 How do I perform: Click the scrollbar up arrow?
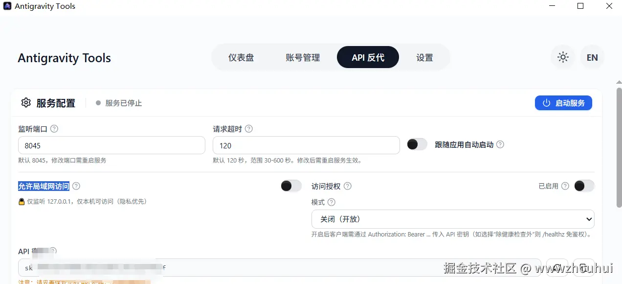(619, 82)
